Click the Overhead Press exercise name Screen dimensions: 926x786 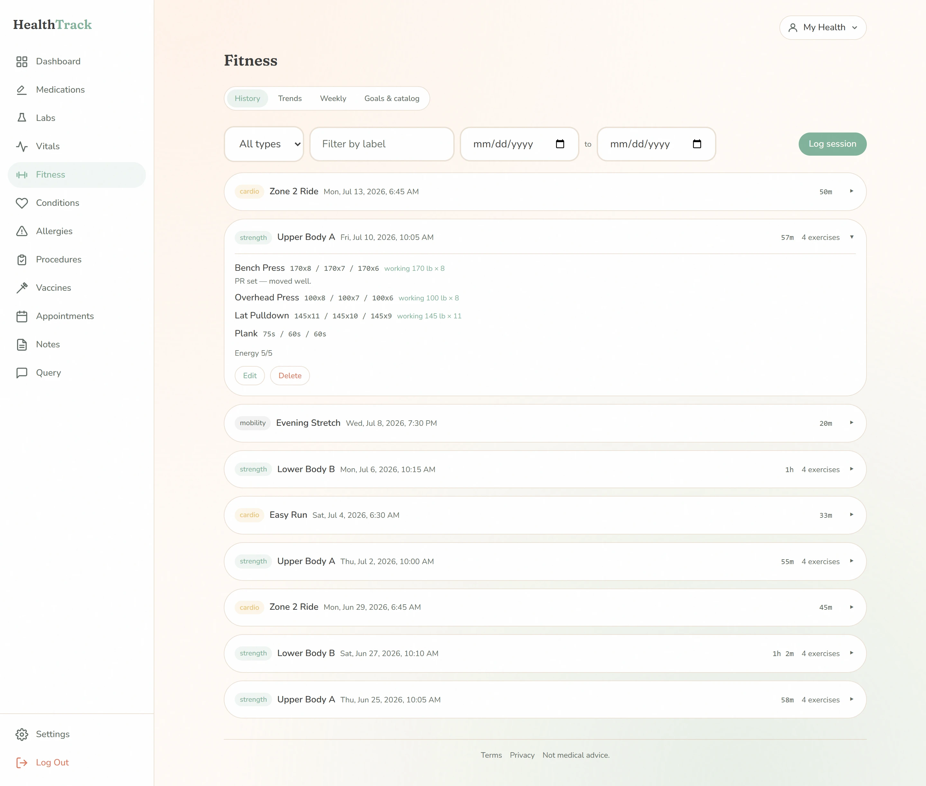tap(267, 297)
